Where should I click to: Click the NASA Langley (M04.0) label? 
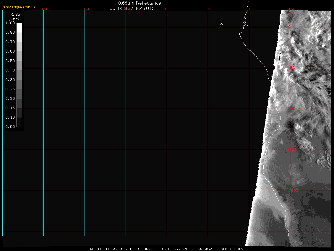point(19,7)
